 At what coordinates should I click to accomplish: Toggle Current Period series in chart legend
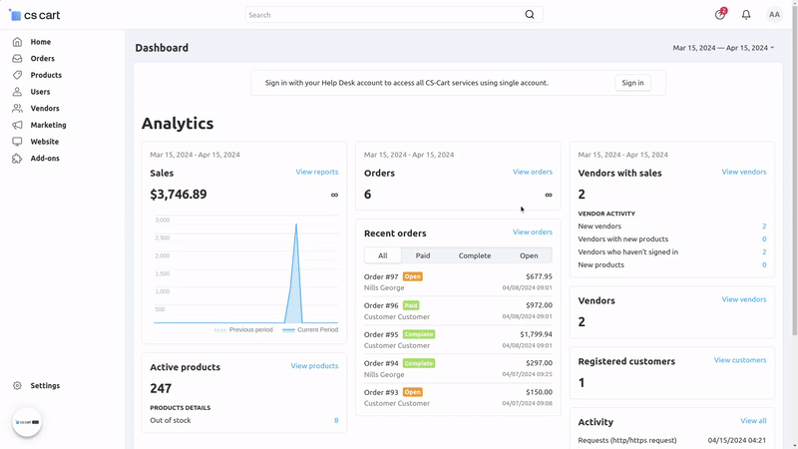click(310, 329)
